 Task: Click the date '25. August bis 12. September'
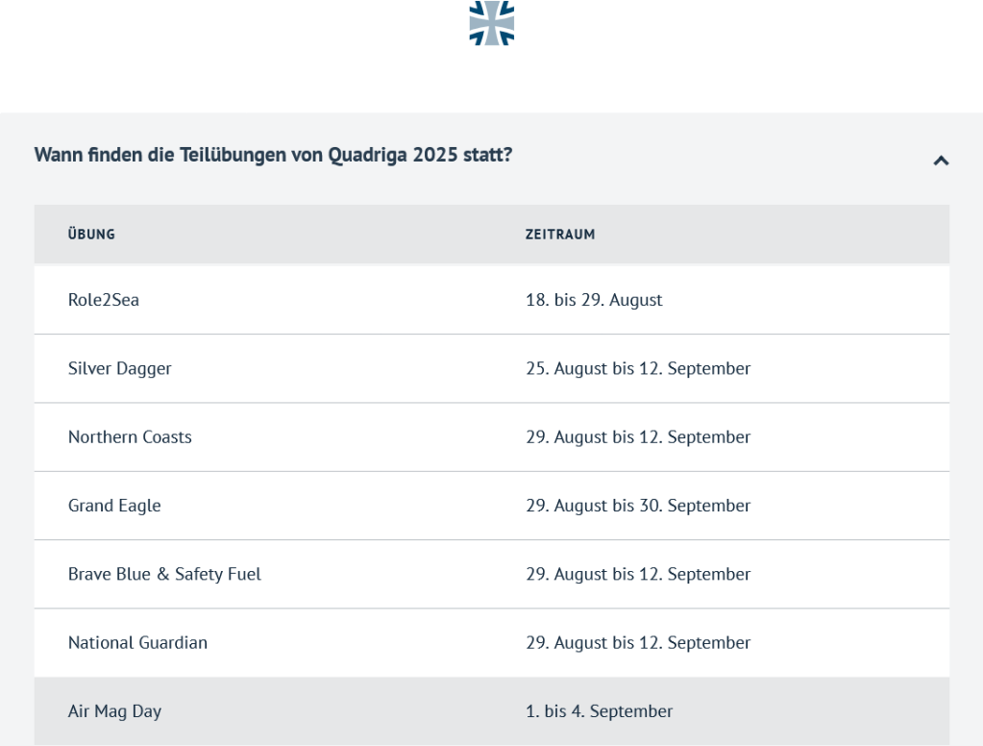638,368
